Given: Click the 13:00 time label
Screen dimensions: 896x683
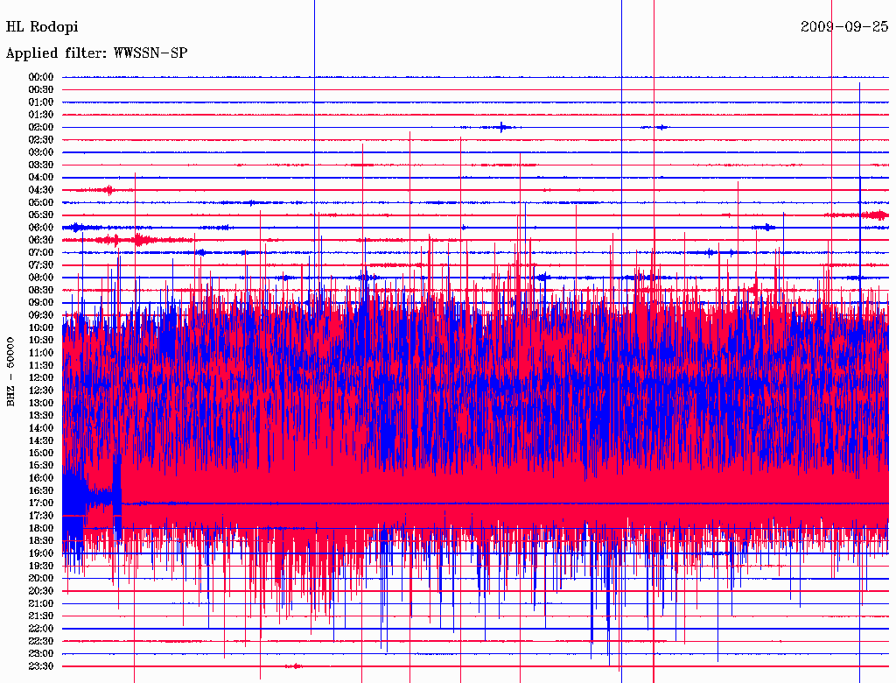Looking at the screenshot, I should tap(40, 404).
